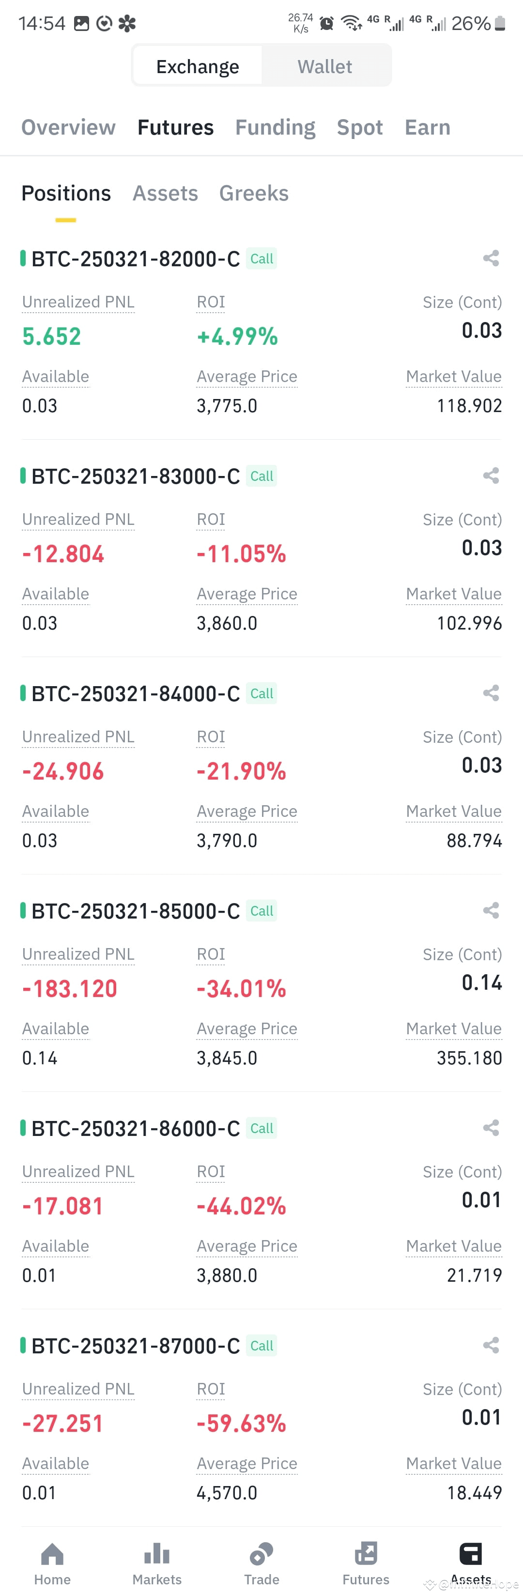Share the BTC-250321-87000-C position
523x1595 pixels.
(491, 1345)
